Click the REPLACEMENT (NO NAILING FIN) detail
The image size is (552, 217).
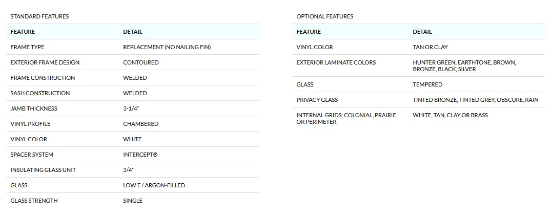167,47
